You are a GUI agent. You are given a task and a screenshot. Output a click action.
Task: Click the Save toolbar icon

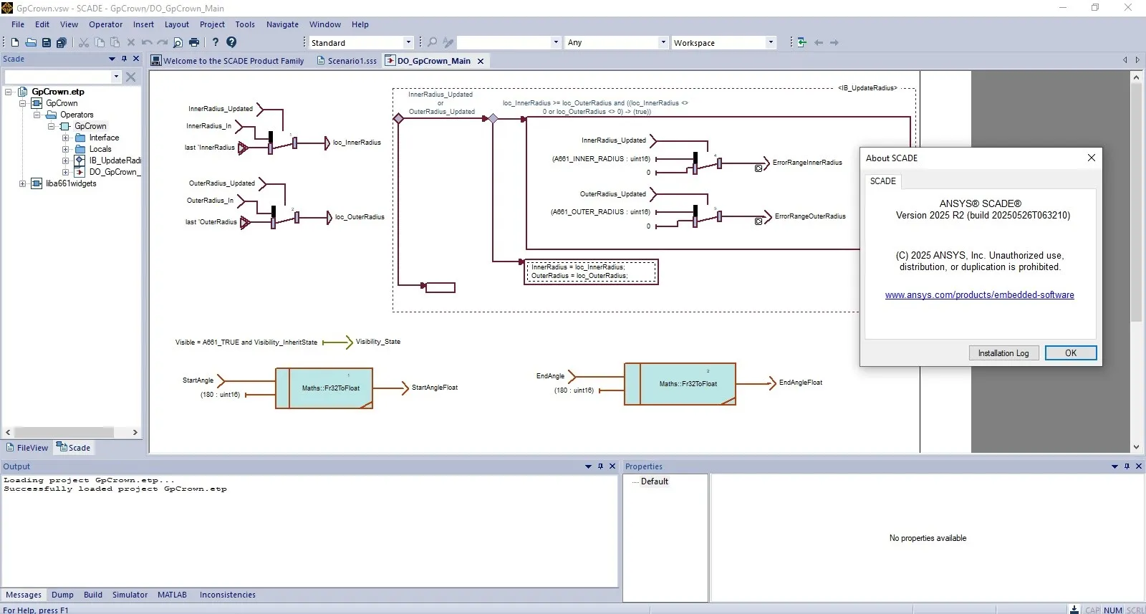[x=47, y=43]
